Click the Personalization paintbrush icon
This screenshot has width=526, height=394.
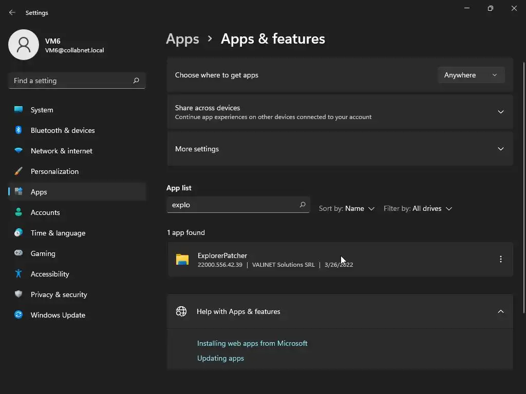click(x=18, y=171)
